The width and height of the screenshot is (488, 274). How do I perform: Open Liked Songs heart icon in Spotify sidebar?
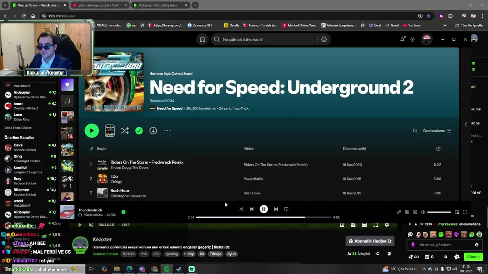click(x=67, y=85)
